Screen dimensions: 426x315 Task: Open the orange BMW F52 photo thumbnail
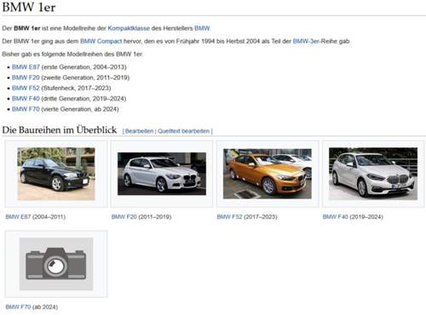(268, 174)
